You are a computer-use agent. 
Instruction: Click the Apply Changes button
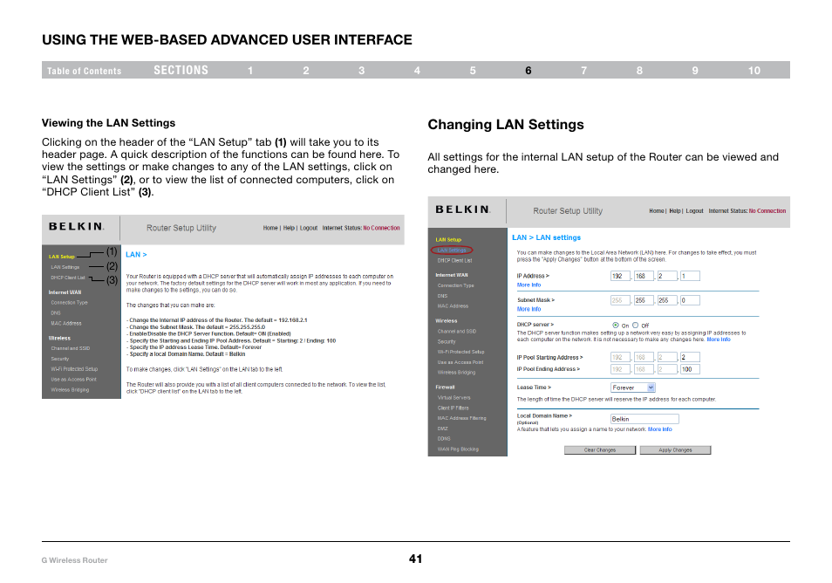coord(675,449)
